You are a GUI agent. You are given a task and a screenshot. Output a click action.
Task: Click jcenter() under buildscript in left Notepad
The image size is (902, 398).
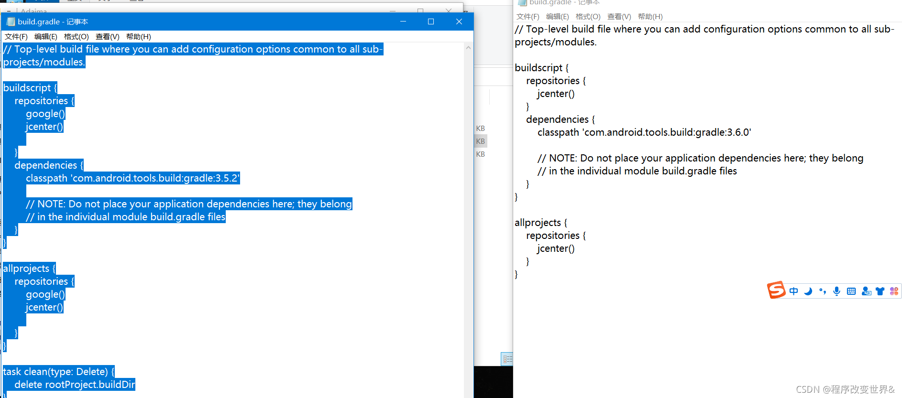tap(44, 127)
